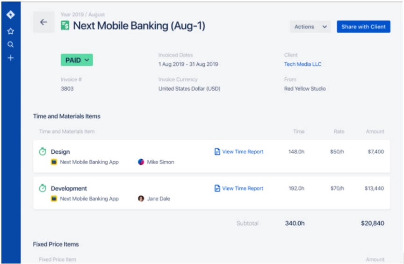Go back using the arrow button
The image size is (404, 264).
click(x=43, y=22)
